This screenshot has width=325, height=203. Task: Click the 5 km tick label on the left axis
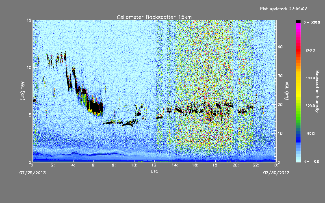click(30, 115)
